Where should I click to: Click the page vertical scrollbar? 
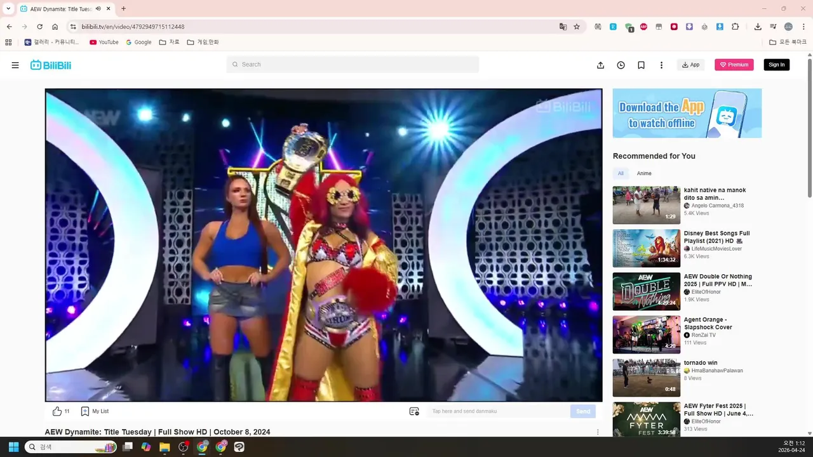(x=810, y=127)
